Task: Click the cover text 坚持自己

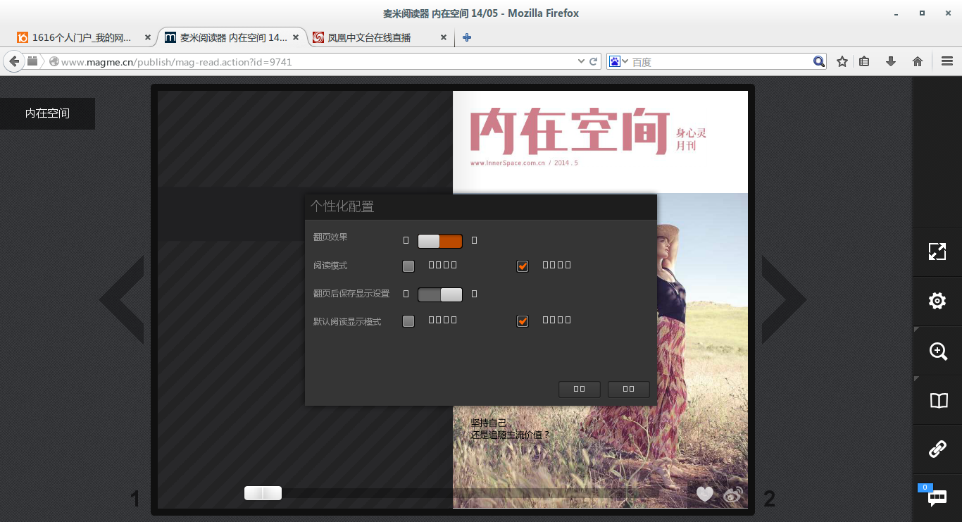Action: (x=491, y=423)
